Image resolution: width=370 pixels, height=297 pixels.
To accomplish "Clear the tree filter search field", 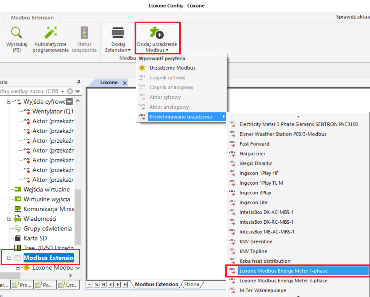I will pos(70,91).
